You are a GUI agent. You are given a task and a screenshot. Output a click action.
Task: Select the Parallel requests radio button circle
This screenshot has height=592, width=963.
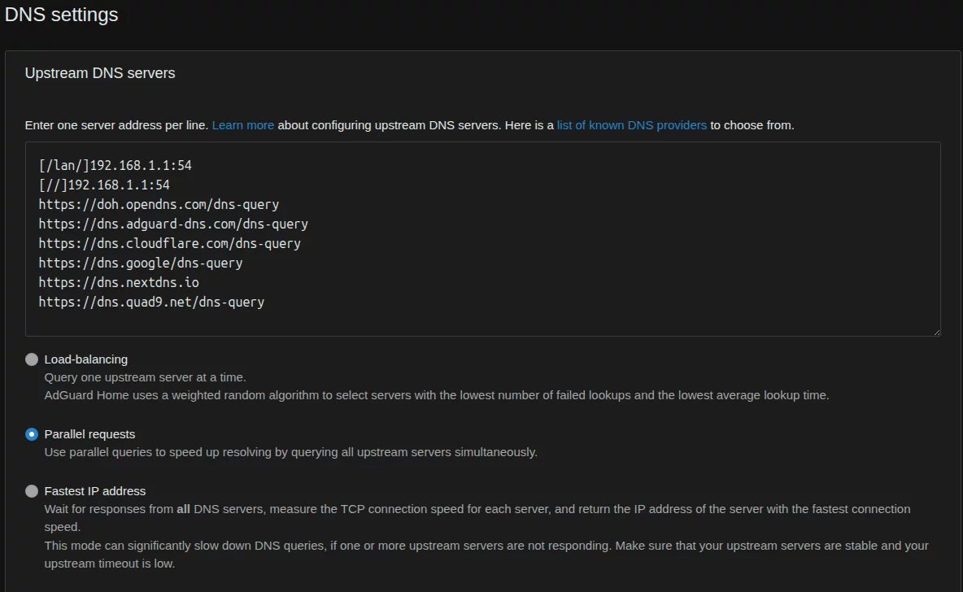(32, 434)
